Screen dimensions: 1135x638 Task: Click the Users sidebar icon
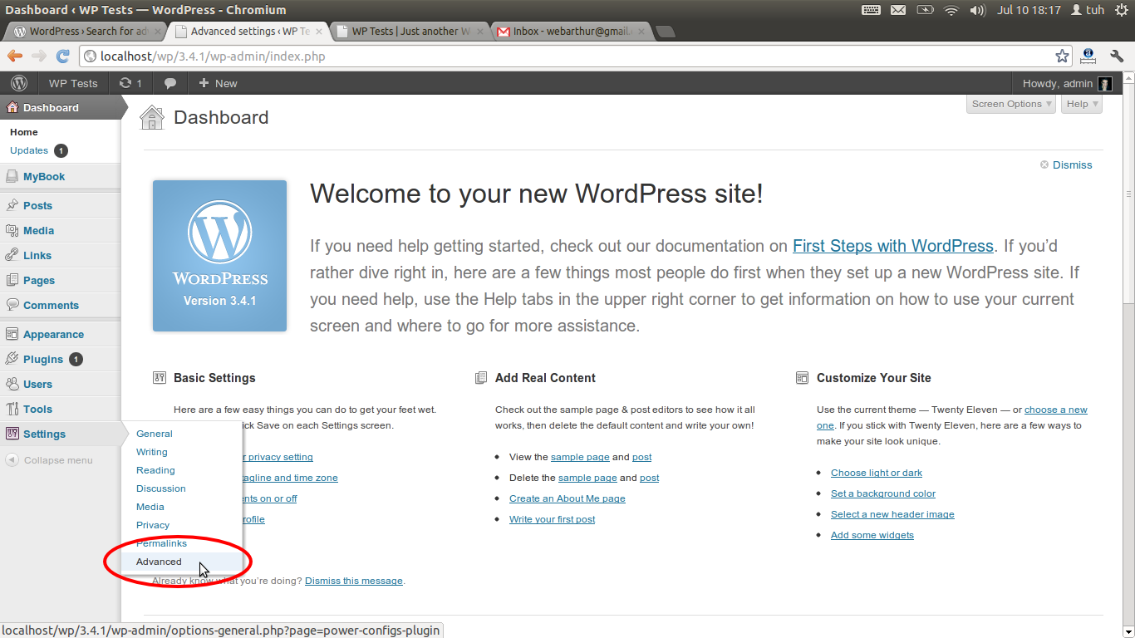12,384
